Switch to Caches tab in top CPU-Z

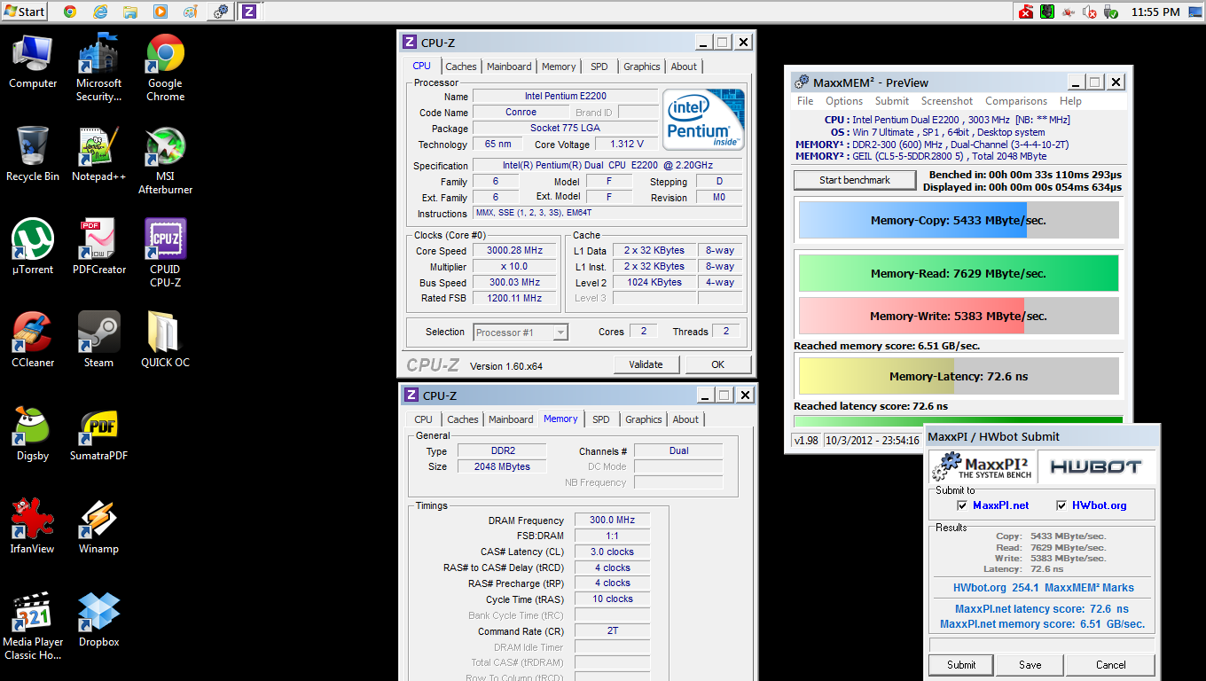tap(461, 67)
